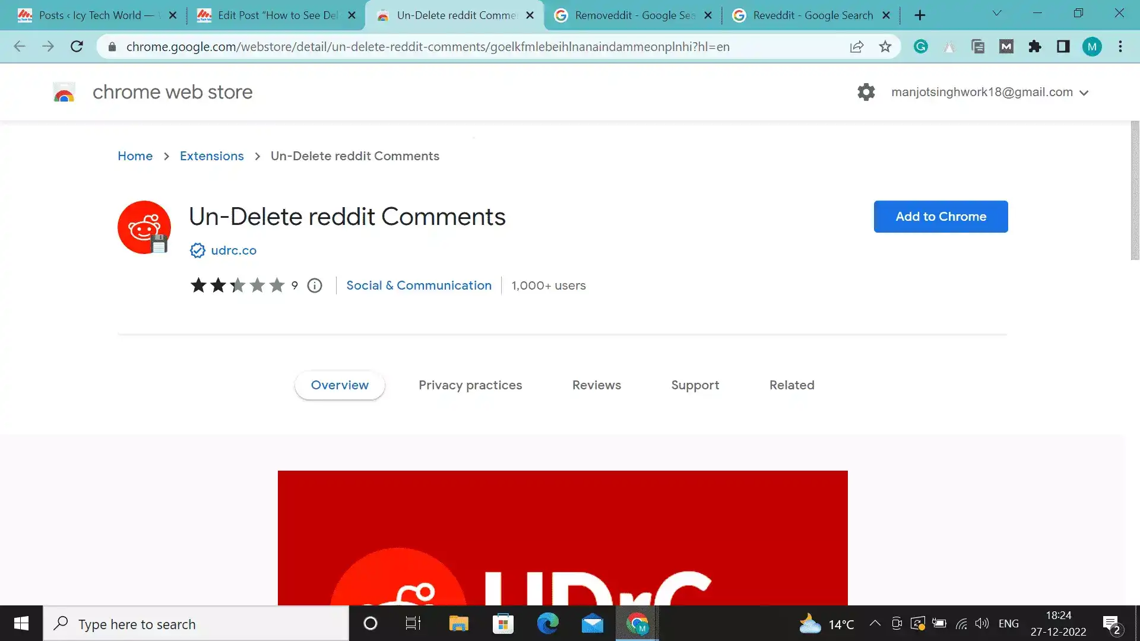Open Cortana circle on taskbar
This screenshot has width=1140, height=641.
370,624
